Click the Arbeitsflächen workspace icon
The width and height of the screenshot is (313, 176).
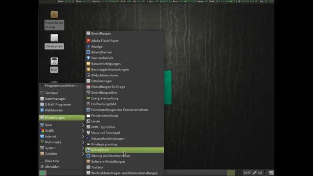tap(88, 52)
